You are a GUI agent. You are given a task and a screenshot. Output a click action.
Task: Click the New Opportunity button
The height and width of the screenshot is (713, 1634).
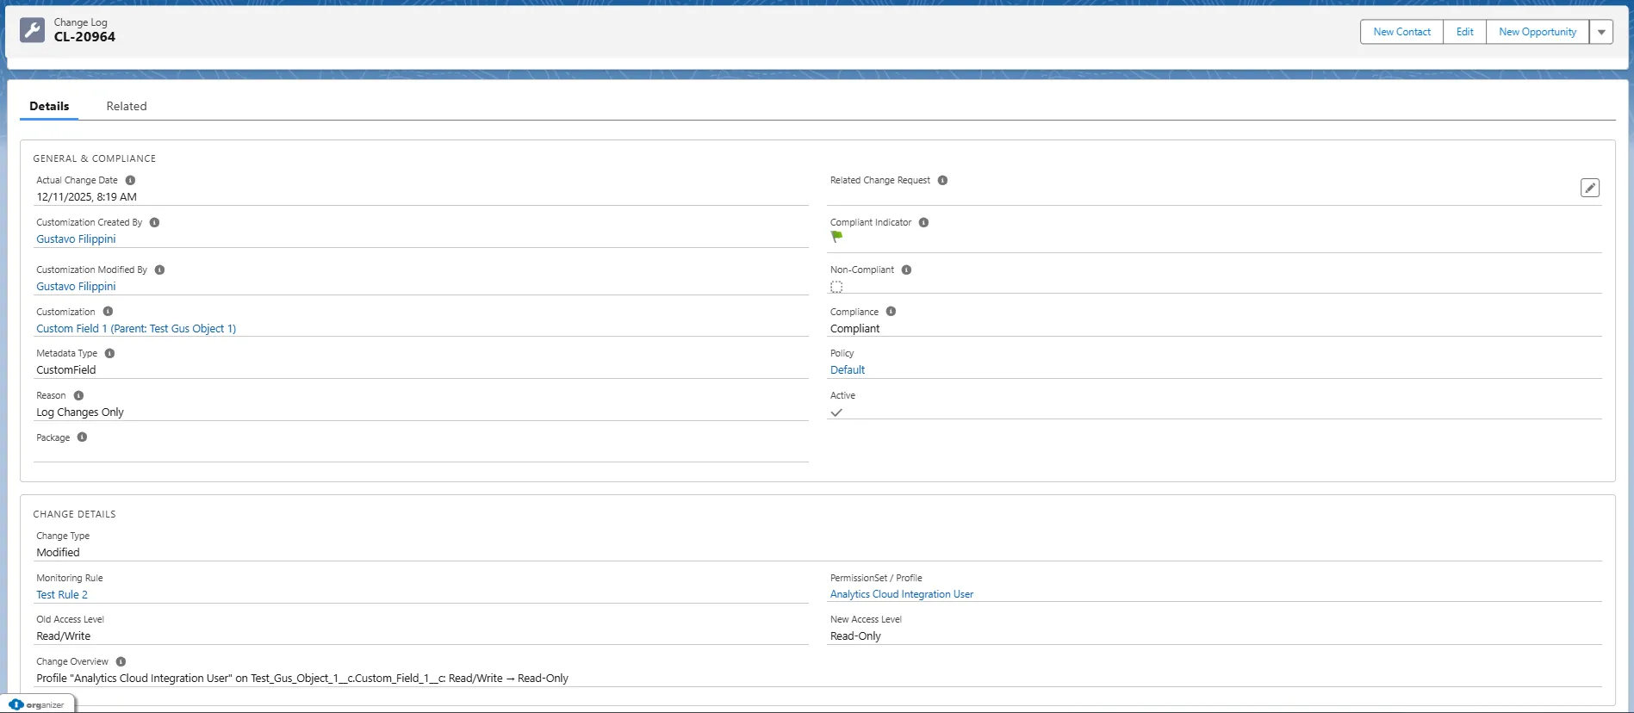coord(1538,32)
